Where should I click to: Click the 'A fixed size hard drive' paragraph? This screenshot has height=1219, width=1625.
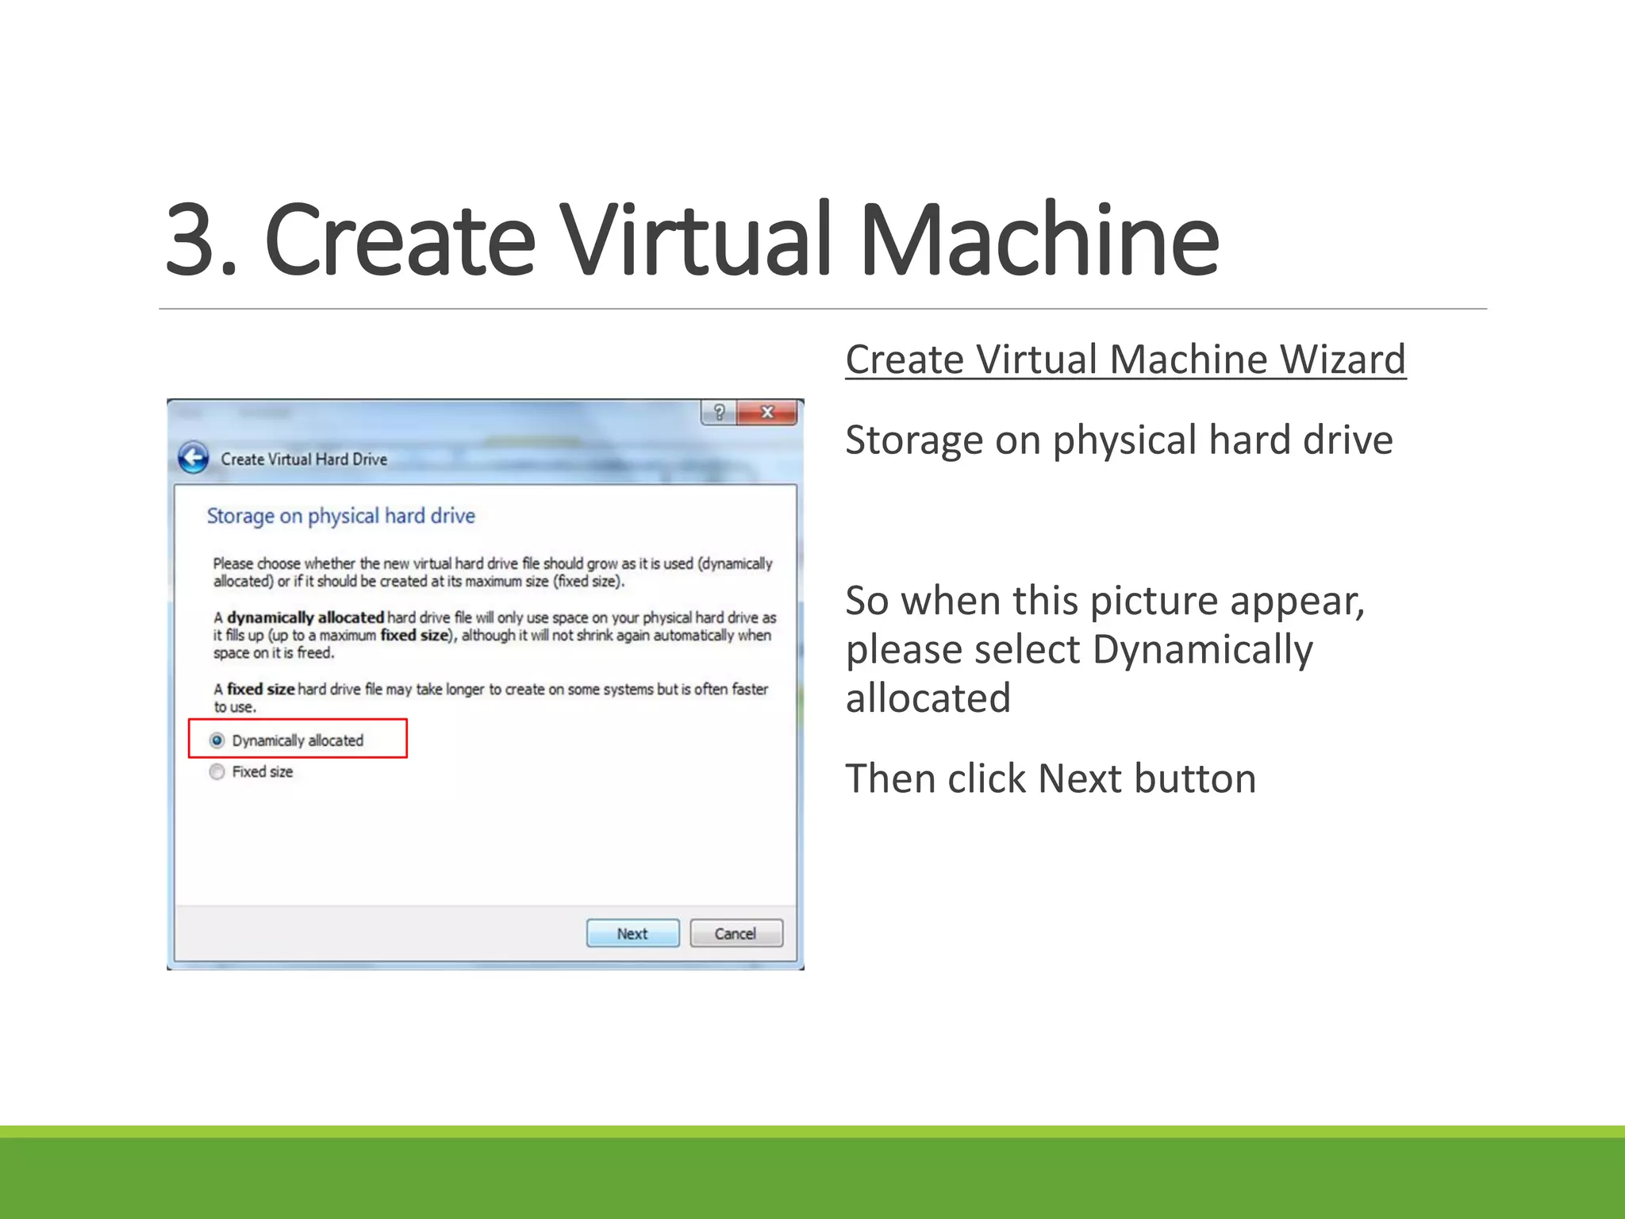coord(490,698)
